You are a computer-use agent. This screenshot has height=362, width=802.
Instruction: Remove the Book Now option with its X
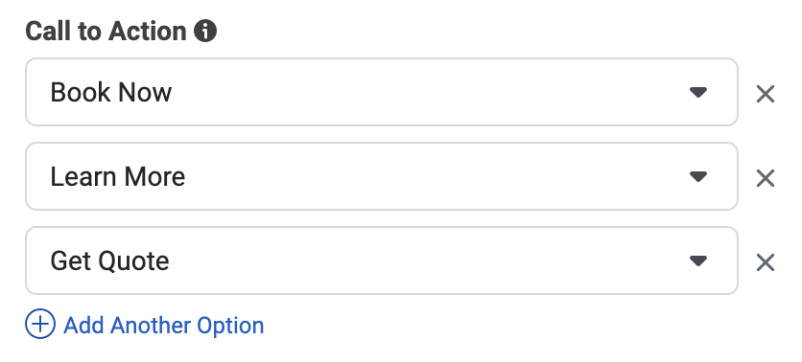click(x=766, y=94)
